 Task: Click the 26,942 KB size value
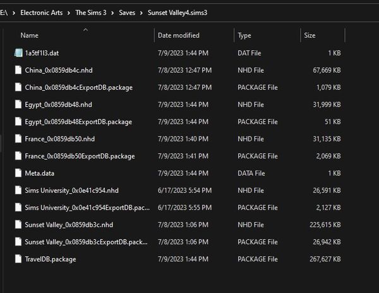point(327,242)
